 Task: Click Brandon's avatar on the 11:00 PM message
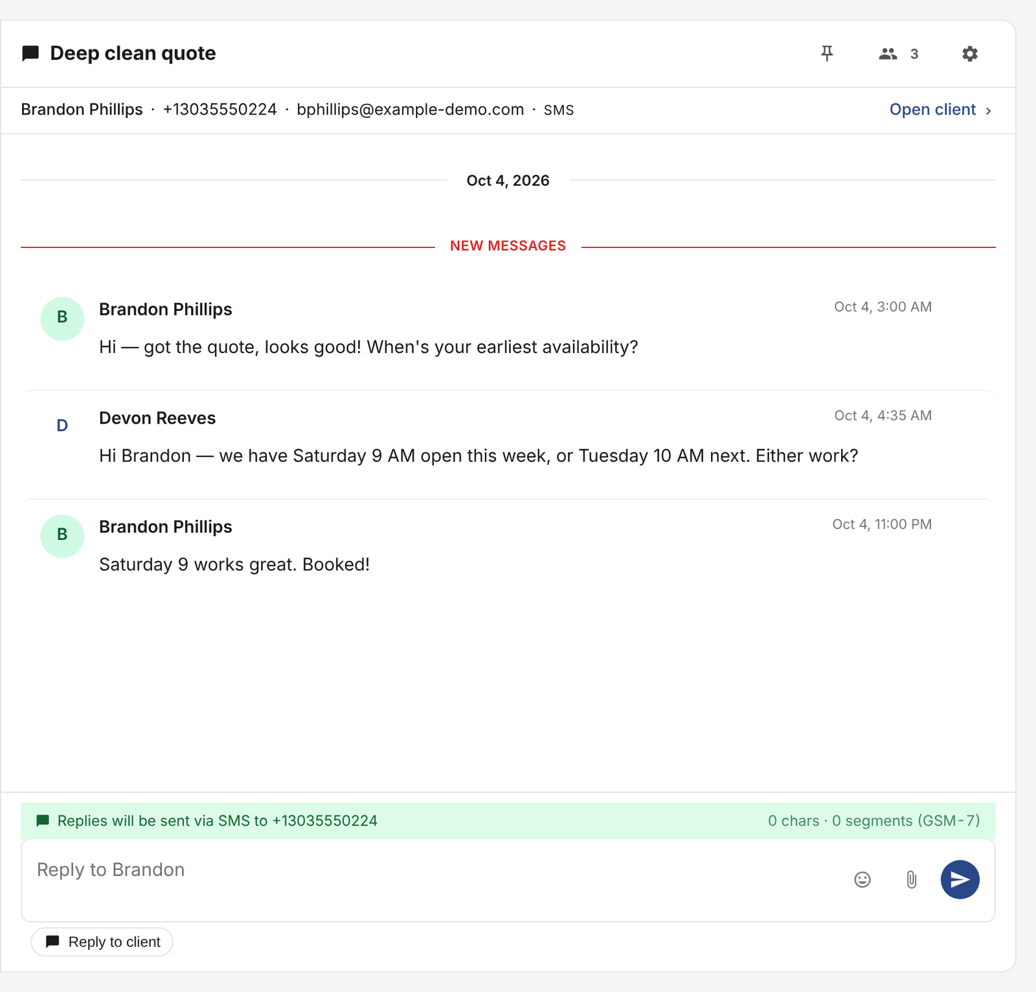[x=62, y=536]
